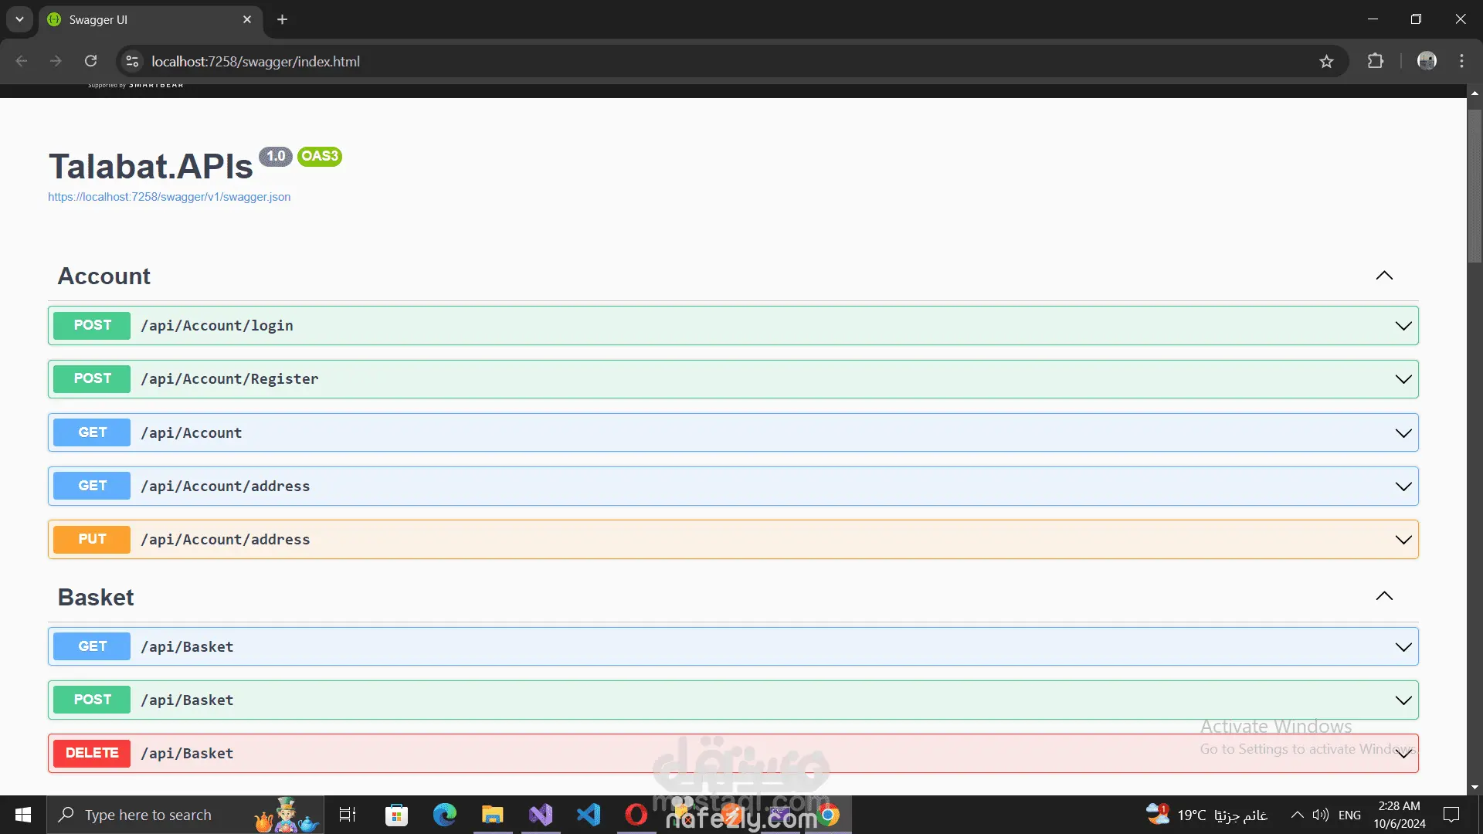Click the OAS3 badge
Viewport: 1483px width, 834px height.
pos(320,156)
